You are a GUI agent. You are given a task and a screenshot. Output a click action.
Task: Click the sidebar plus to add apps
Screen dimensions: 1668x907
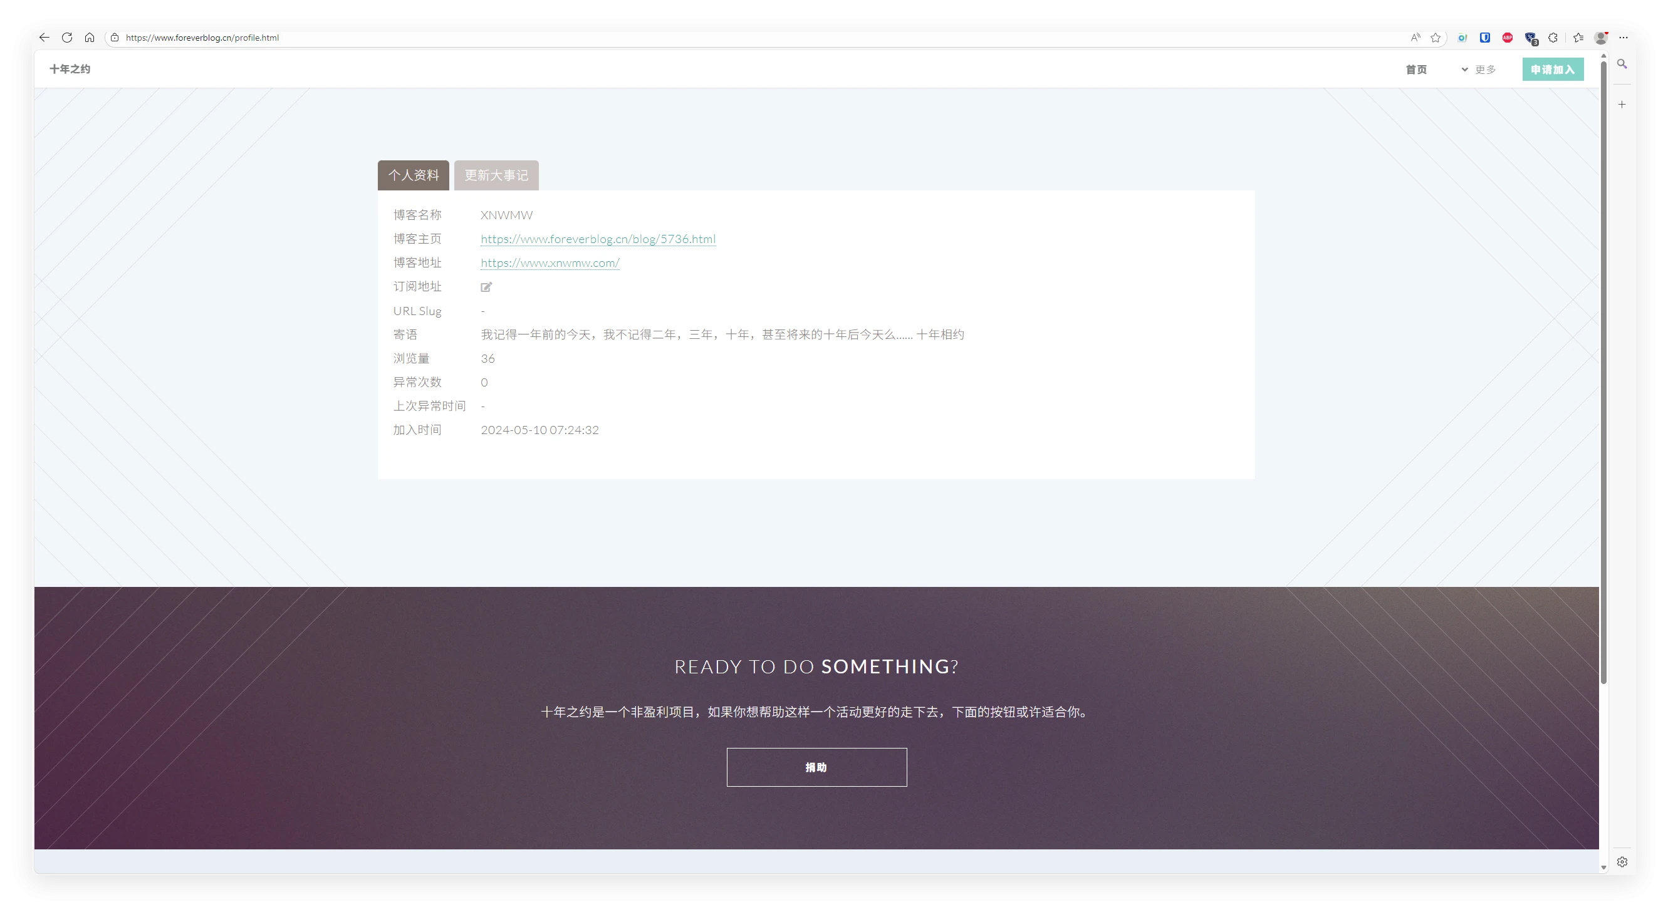[1622, 104]
